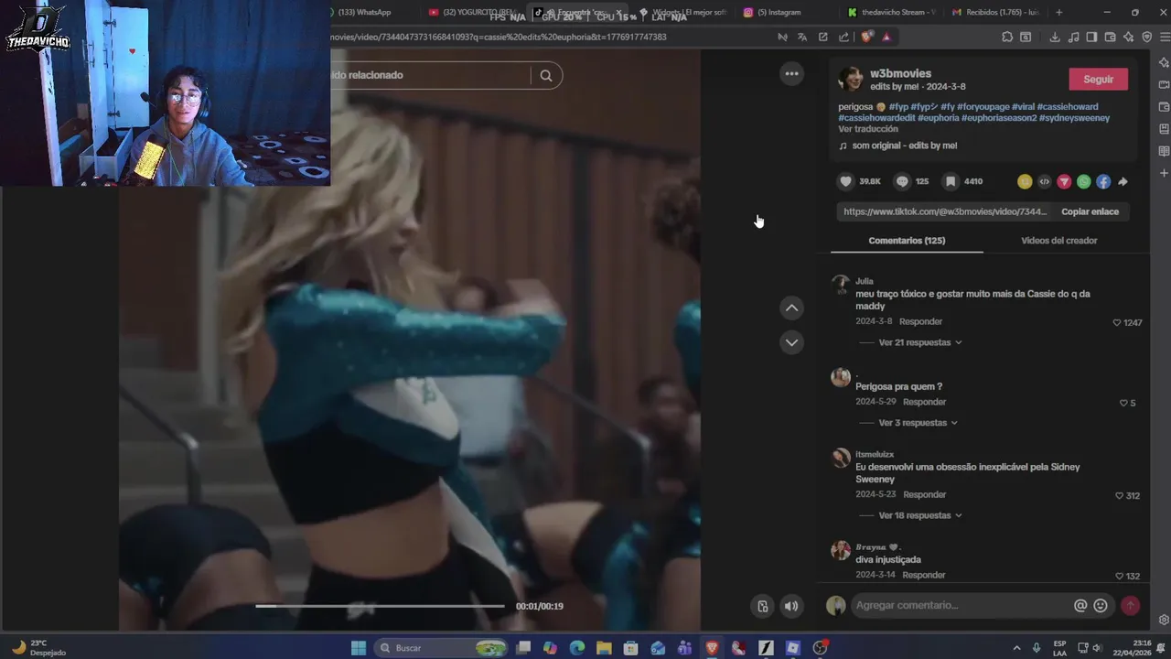Expand 'Ver 18 respuestas' replies

tap(920, 515)
